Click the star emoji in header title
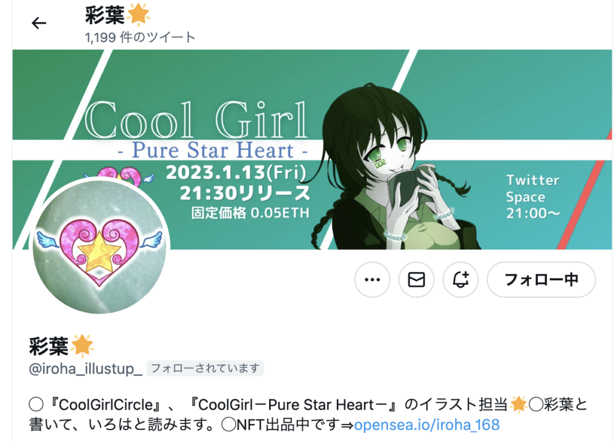Screen dimensions: 614x442 point(138,15)
